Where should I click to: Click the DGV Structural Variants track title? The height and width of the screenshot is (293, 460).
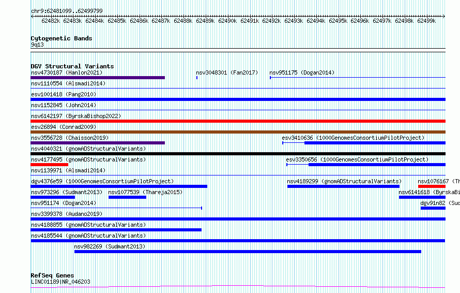72,66
